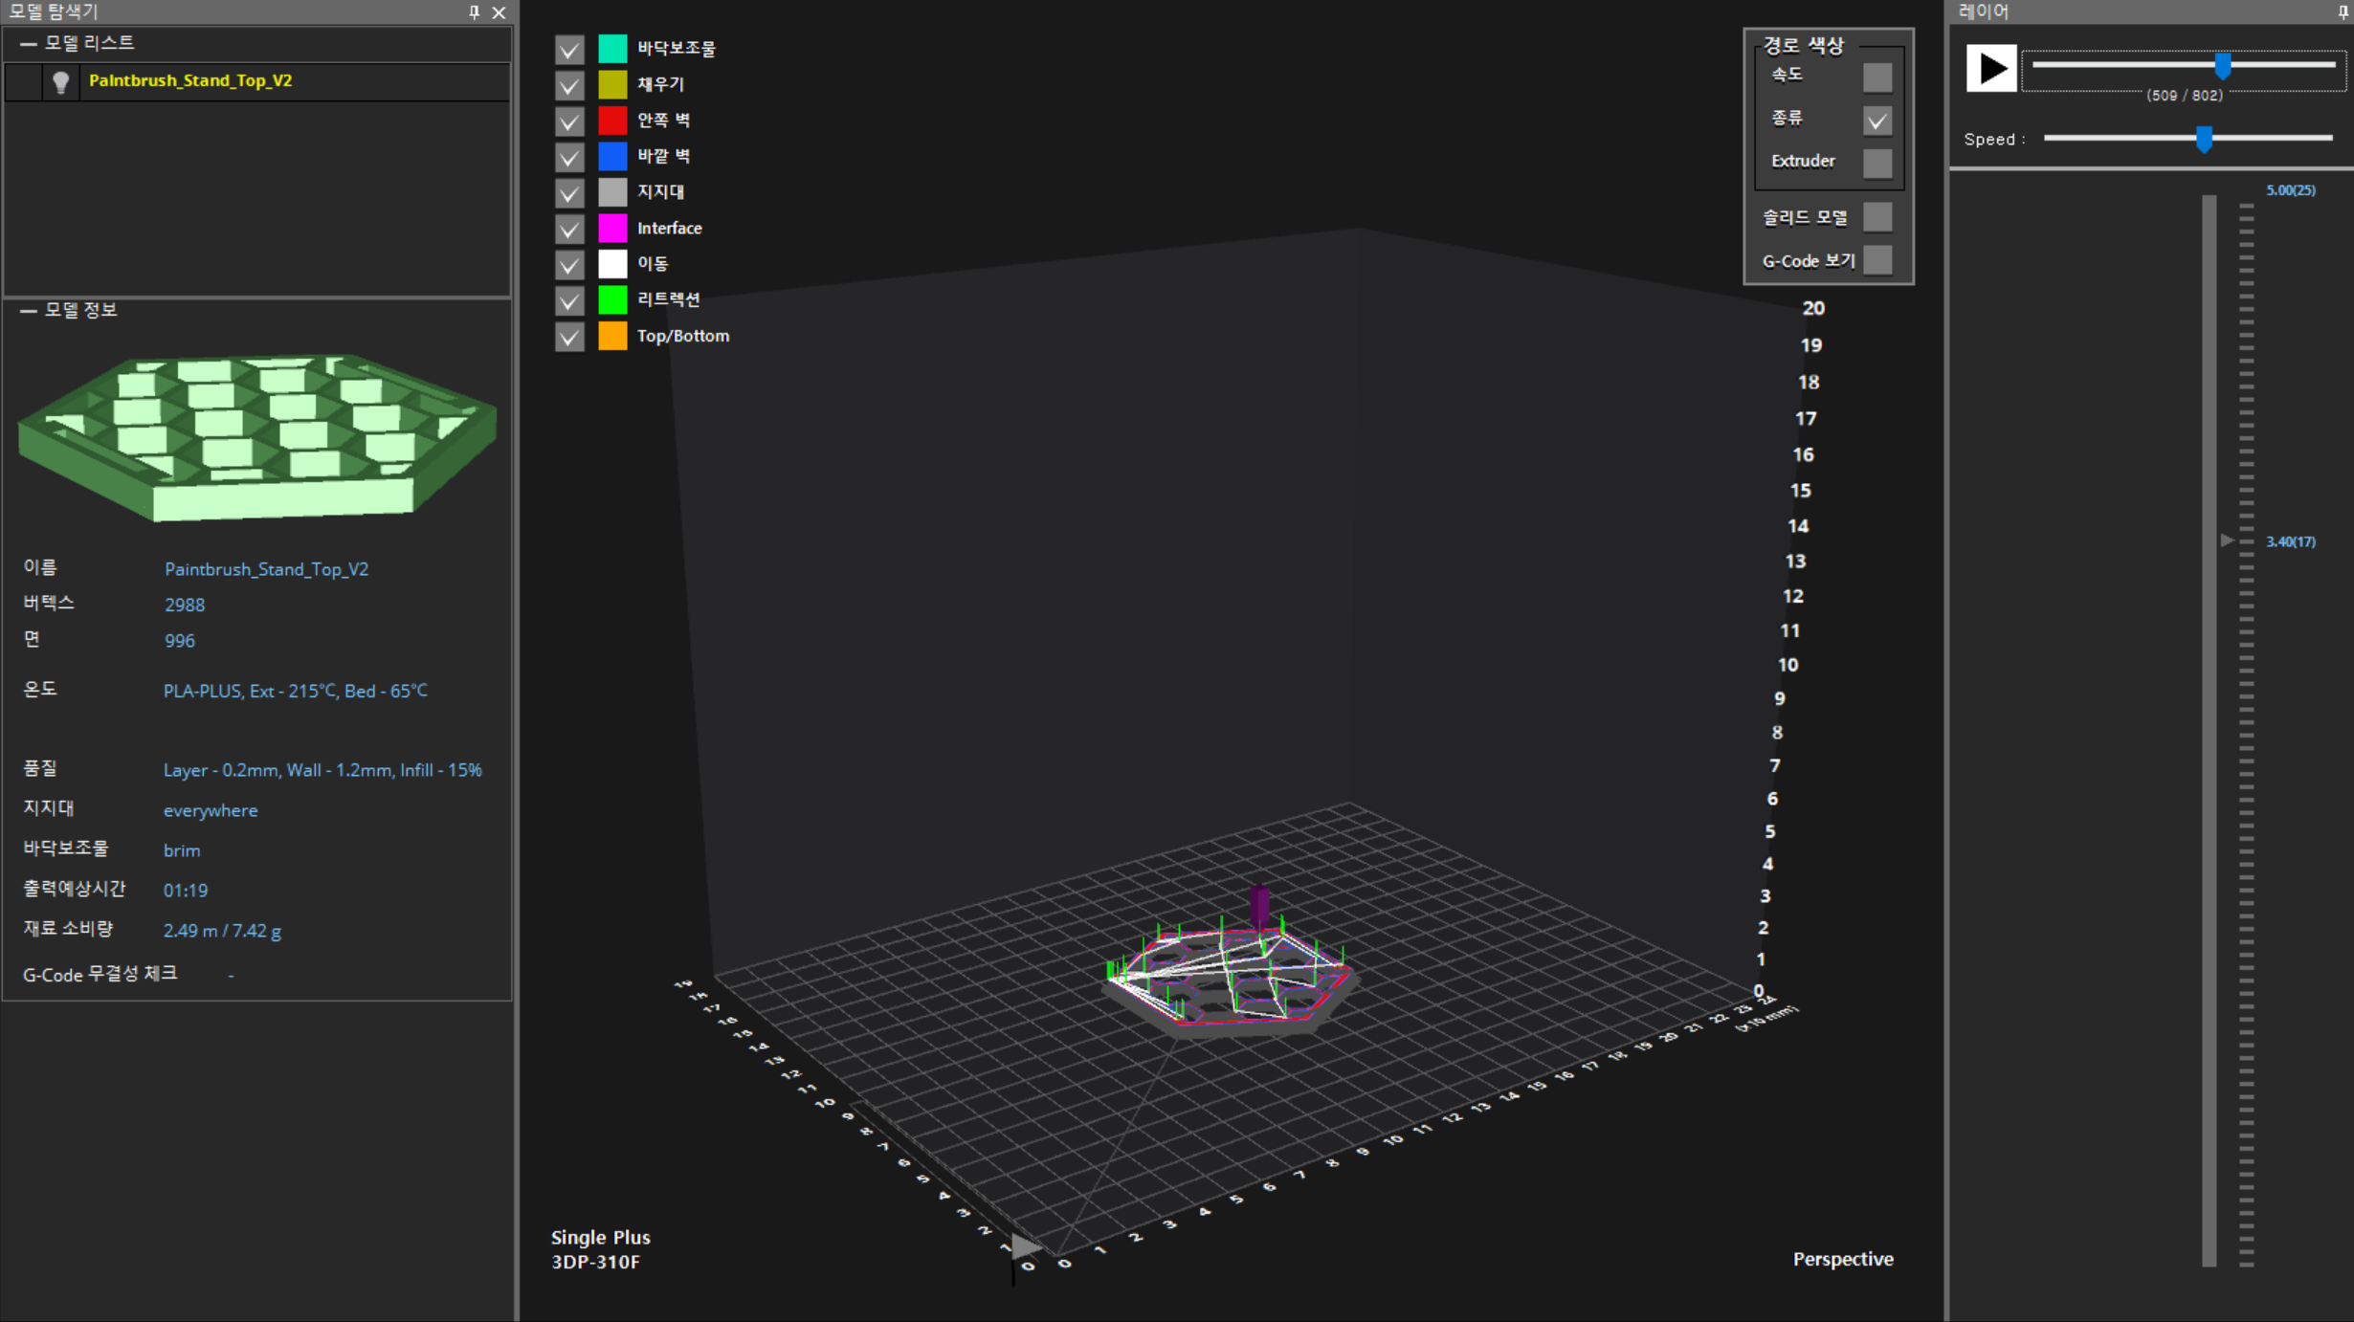Uncheck the 바깥 벽 path checkbox
Image resolution: width=2354 pixels, height=1322 pixels.
click(x=569, y=157)
